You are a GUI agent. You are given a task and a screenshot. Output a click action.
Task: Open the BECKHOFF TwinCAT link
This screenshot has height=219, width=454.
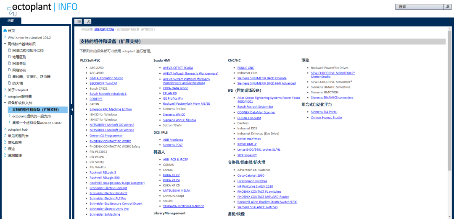tap(103, 83)
